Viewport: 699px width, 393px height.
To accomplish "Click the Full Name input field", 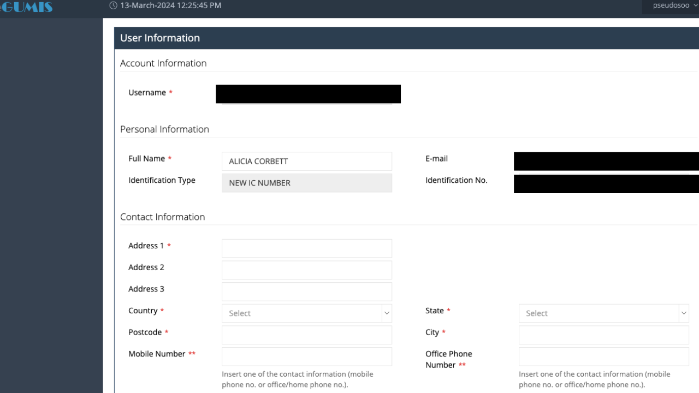I will click(x=307, y=161).
